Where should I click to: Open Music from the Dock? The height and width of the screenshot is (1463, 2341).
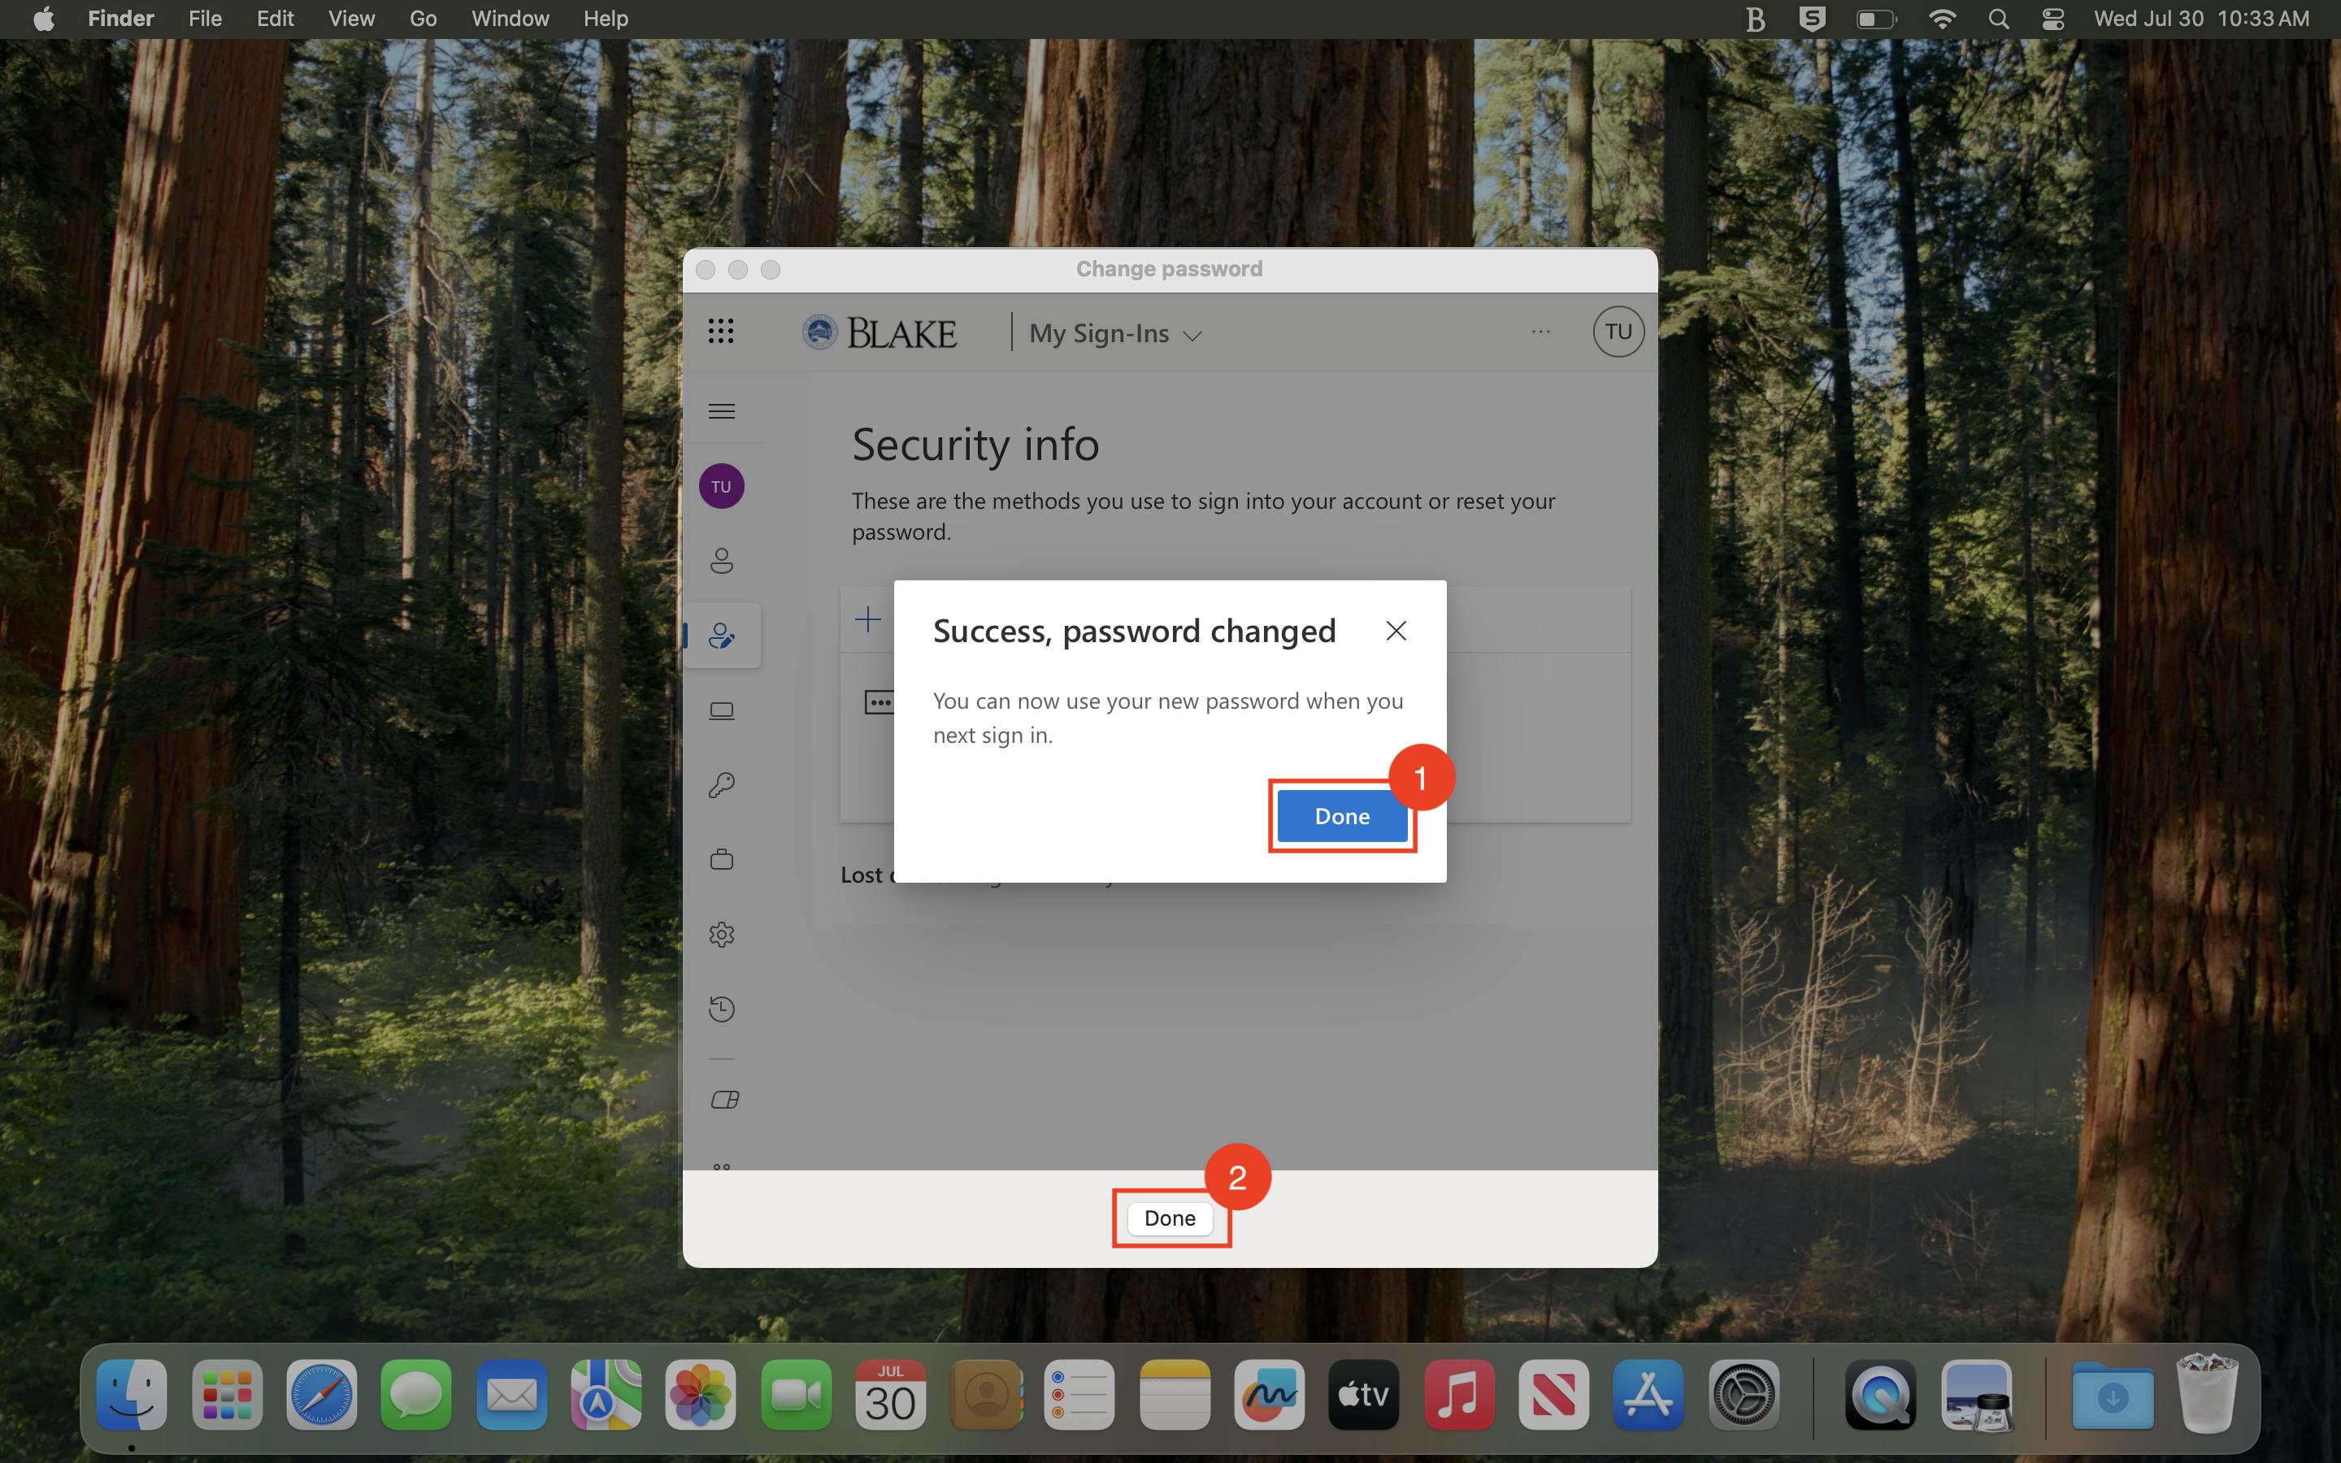[x=1459, y=1394]
